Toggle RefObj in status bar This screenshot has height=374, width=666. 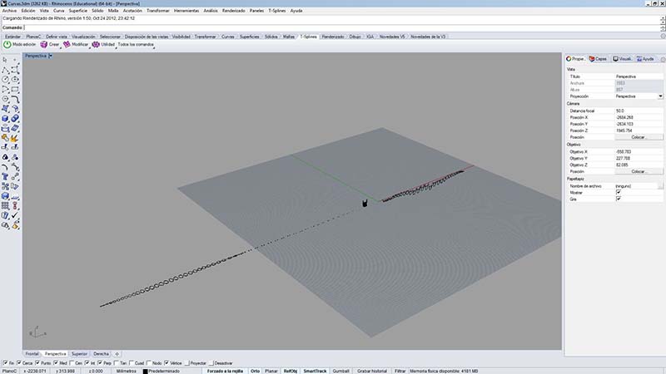click(x=291, y=371)
